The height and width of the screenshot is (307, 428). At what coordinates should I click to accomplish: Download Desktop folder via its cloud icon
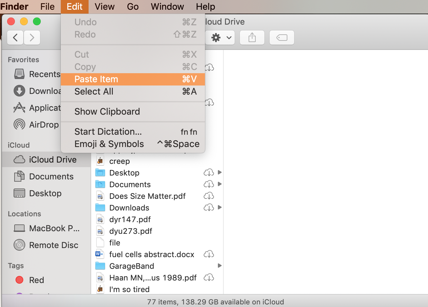(x=209, y=172)
